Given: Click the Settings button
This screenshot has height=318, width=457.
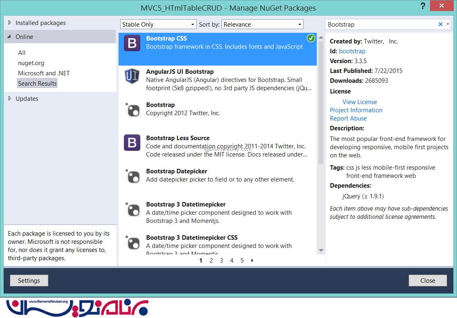Looking at the screenshot, I should point(29,281).
